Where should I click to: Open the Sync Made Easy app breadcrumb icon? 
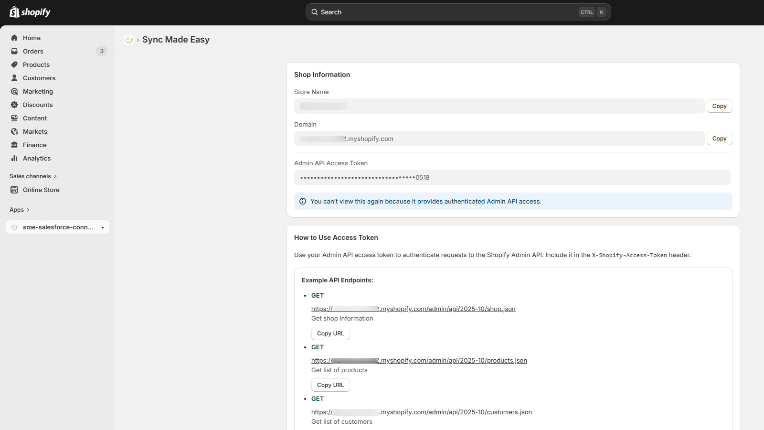128,40
